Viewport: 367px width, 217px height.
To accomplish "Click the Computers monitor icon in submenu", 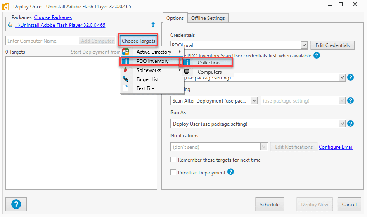I will tap(187, 72).
